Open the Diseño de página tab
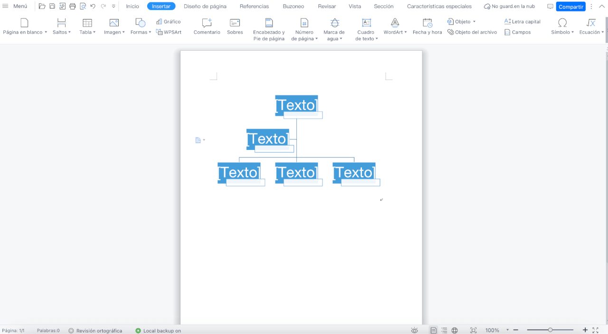Image resolution: width=608 pixels, height=334 pixels. 205,6
